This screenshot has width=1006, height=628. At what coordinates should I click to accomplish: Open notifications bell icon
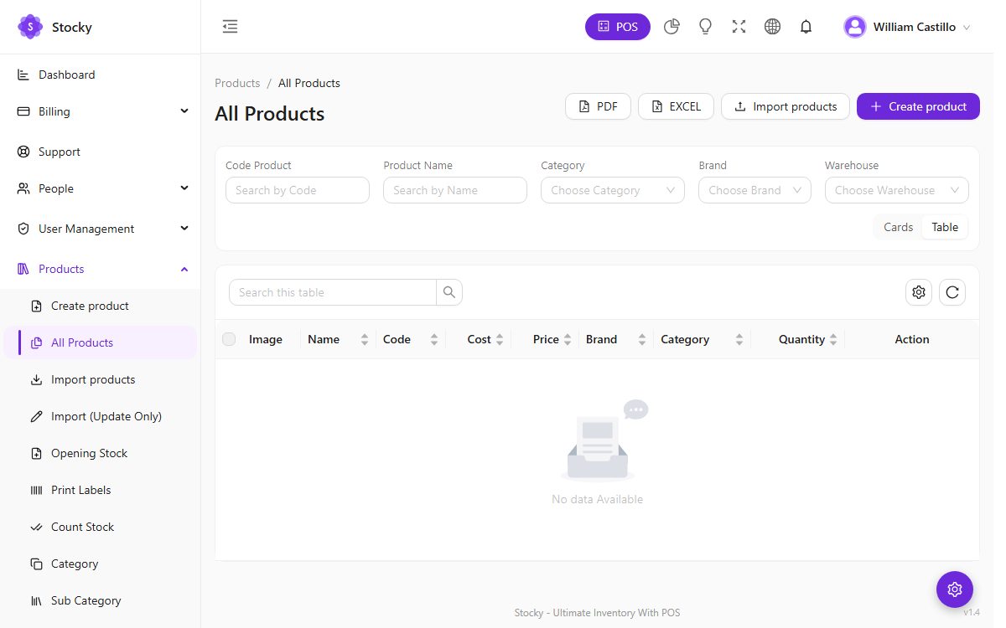point(806,27)
